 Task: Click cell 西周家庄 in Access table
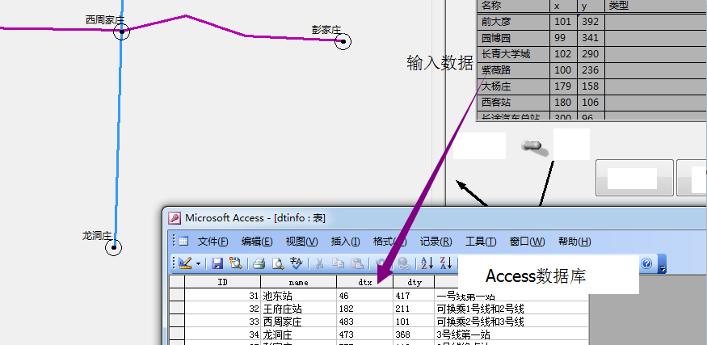[x=298, y=322]
